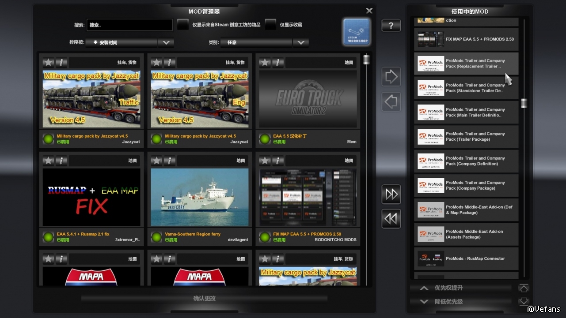Image resolution: width=566 pixels, height=318 pixels.
Task: Select ProMods Pack (Standalone Trailer De..) entry
Action: tap(466, 88)
